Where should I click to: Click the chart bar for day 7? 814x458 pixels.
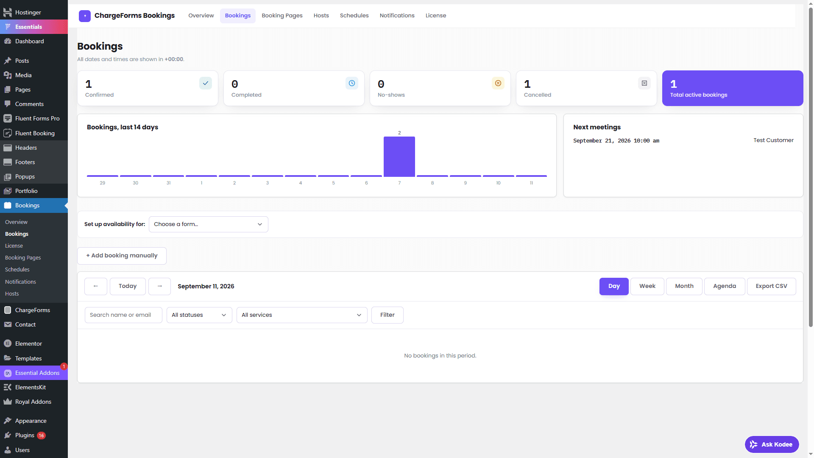point(399,156)
